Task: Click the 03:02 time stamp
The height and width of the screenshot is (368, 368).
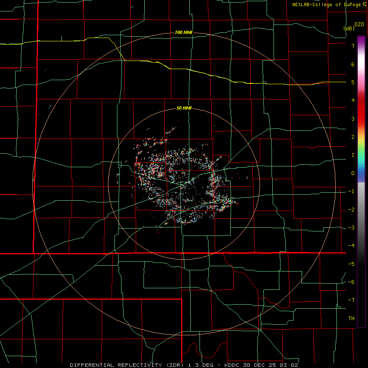Action: 289,365
